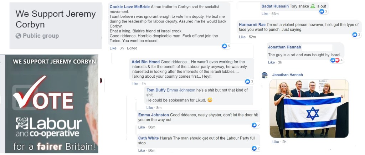Click the reaction icon on Emma Johnston's comment

[x=254, y=125]
